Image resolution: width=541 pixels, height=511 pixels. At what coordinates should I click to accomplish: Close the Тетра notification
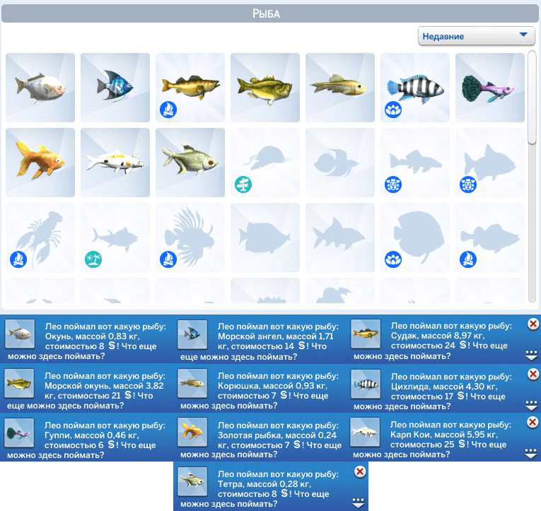point(360,471)
